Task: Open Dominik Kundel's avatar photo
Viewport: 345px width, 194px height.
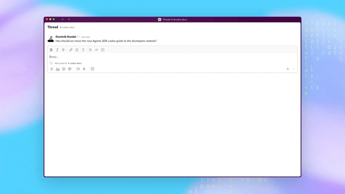Action: (51, 39)
